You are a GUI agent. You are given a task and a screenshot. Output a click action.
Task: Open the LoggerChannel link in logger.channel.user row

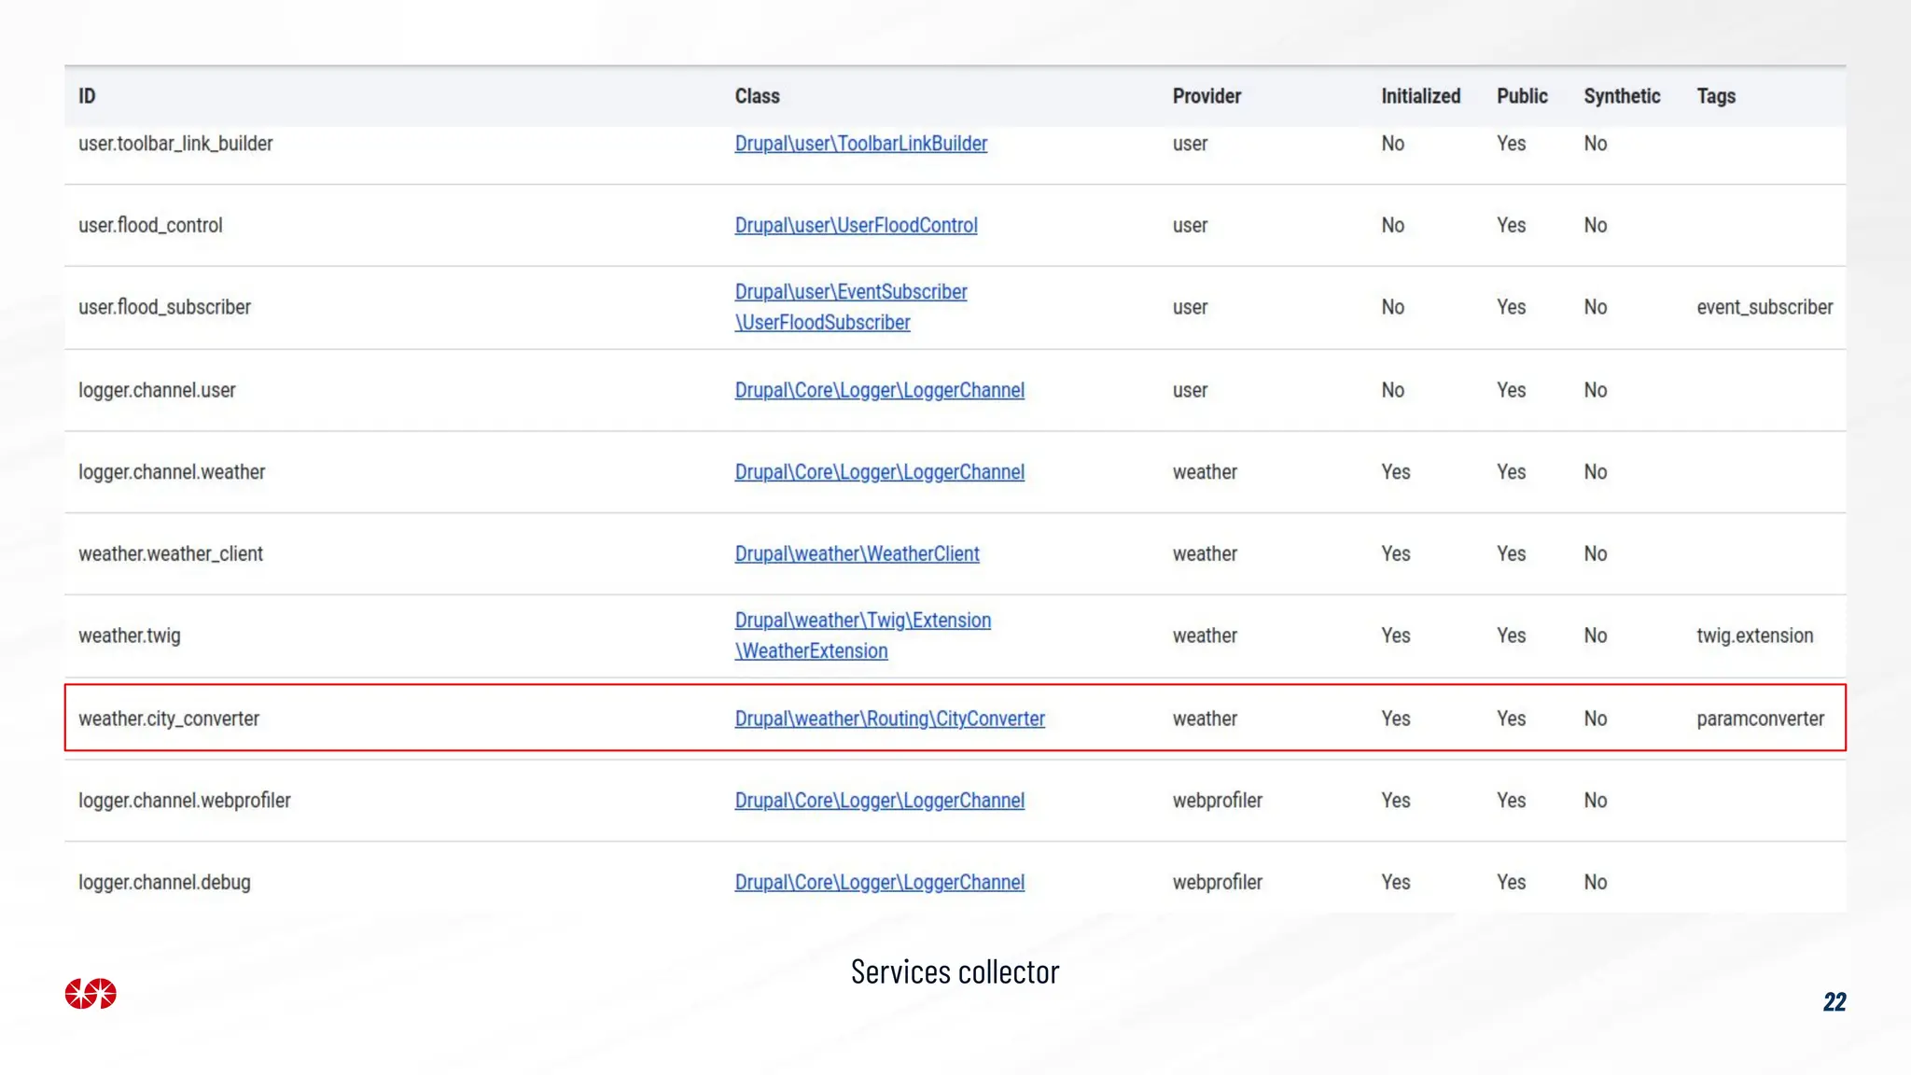tap(879, 391)
